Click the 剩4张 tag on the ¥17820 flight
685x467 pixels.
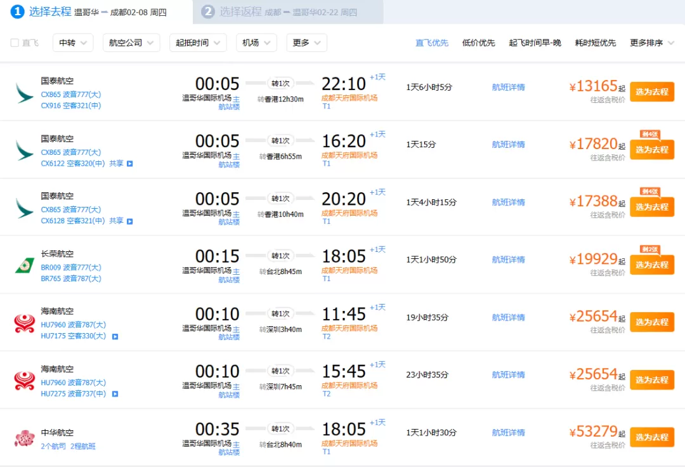click(650, 134)
